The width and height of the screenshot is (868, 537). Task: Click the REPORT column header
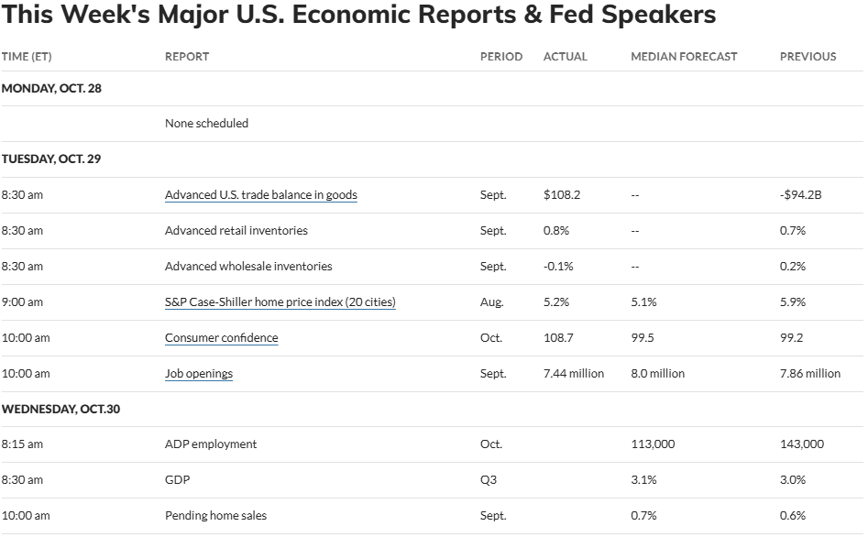[187, 57]
